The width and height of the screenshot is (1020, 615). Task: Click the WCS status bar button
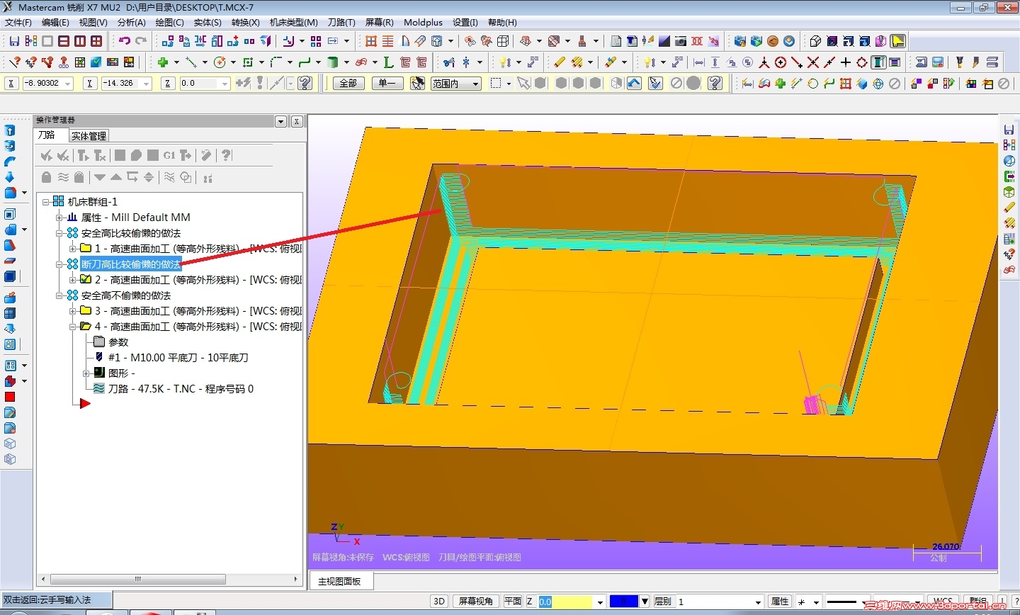click(943, 602)
